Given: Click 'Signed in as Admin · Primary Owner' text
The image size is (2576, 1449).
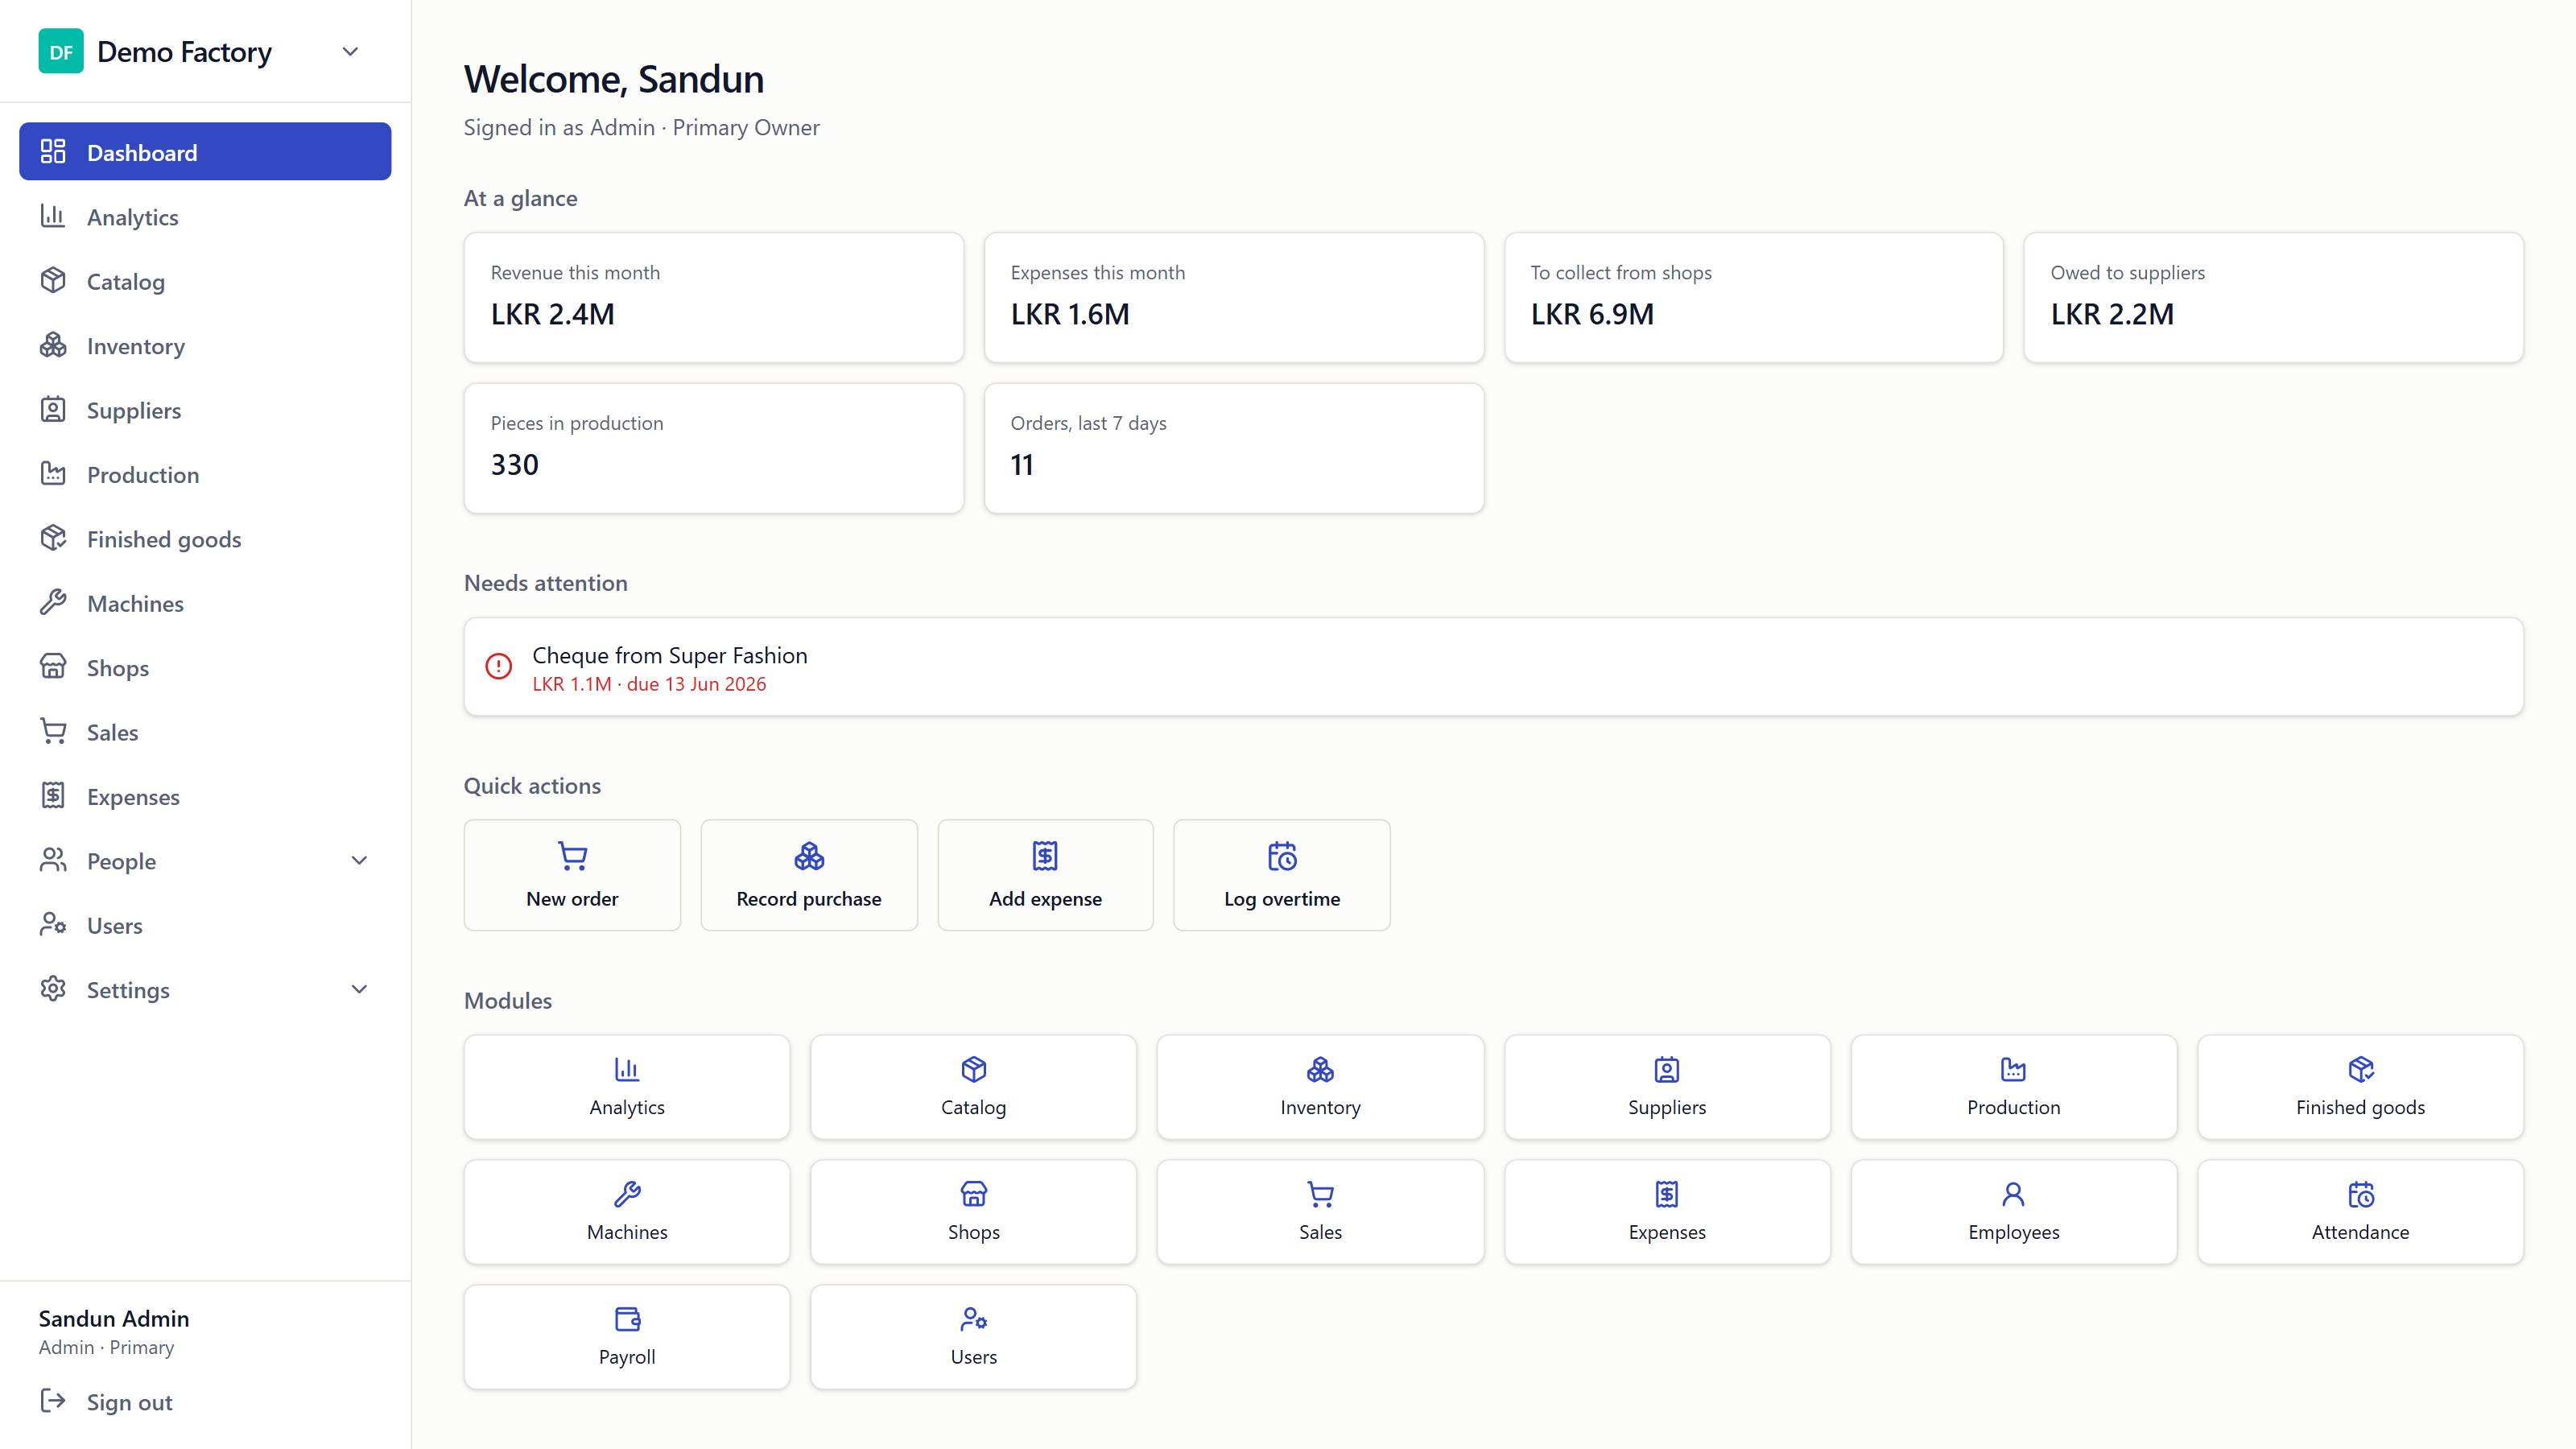Looking at the screenshot, I should pyautogui.click(x=641, y=127).
